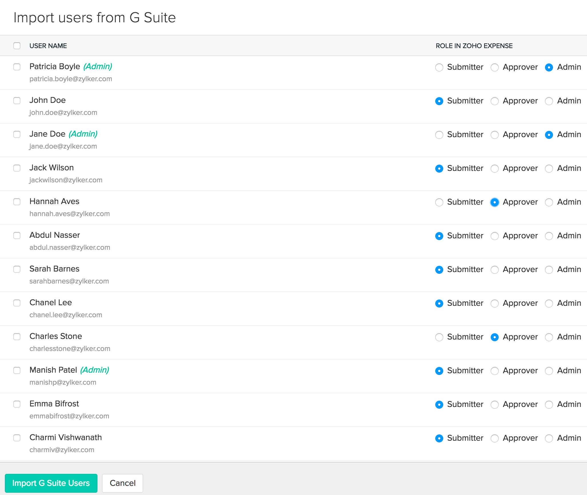Set John Doe's role to Approver
The height and width of the screenshot is (495, 587).
pos(495,101)
